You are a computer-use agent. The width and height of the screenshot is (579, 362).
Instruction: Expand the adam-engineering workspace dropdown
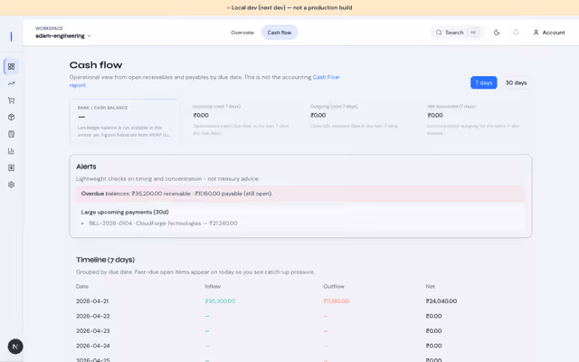point(63,36)
